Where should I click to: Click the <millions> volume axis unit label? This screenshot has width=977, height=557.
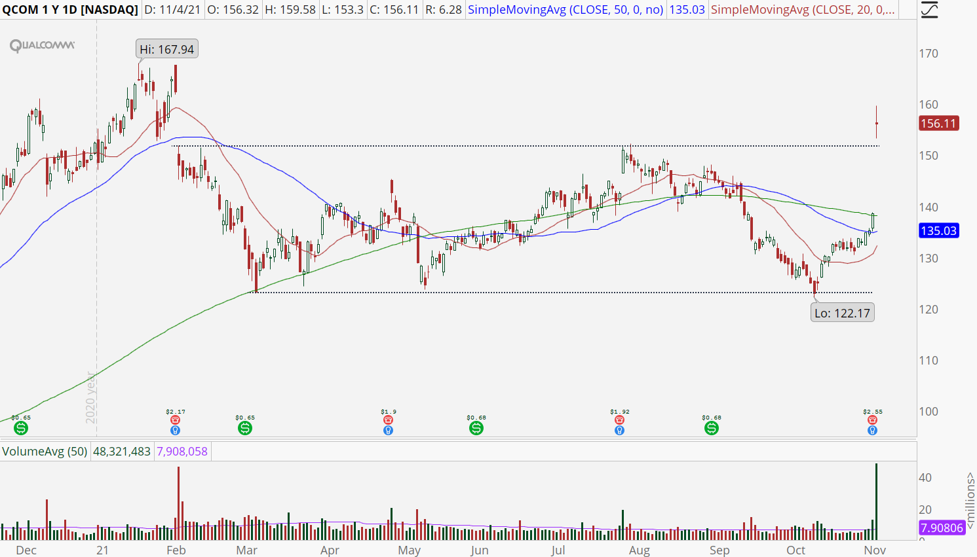970,500
